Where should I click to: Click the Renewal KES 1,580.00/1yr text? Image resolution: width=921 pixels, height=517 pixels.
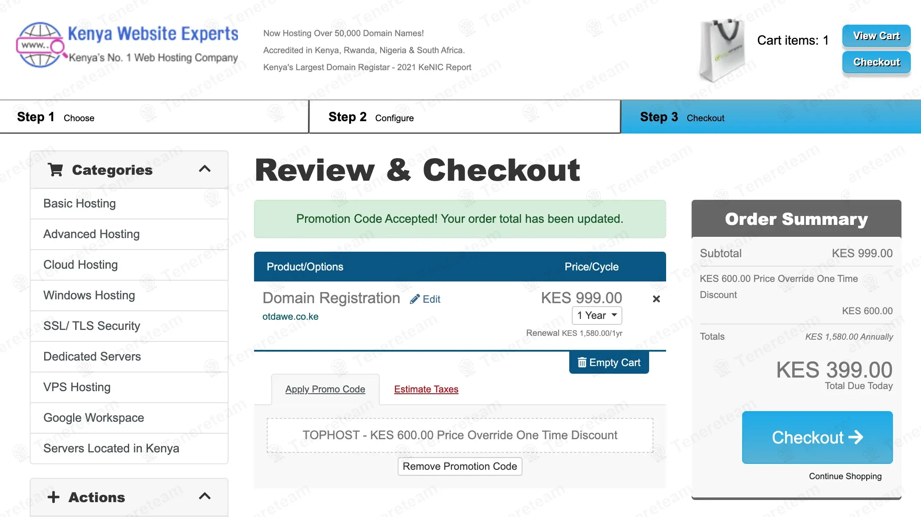(x=574, y=333)
